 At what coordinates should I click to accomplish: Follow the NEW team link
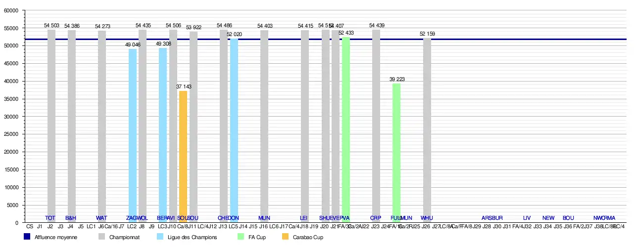pos(548,218)
